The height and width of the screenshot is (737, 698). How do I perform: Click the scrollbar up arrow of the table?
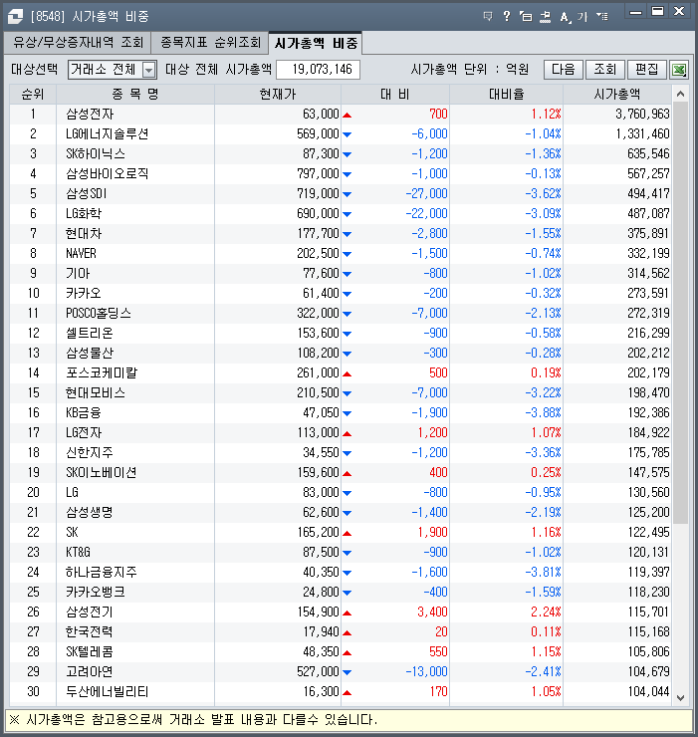click(x=680, y=94)
